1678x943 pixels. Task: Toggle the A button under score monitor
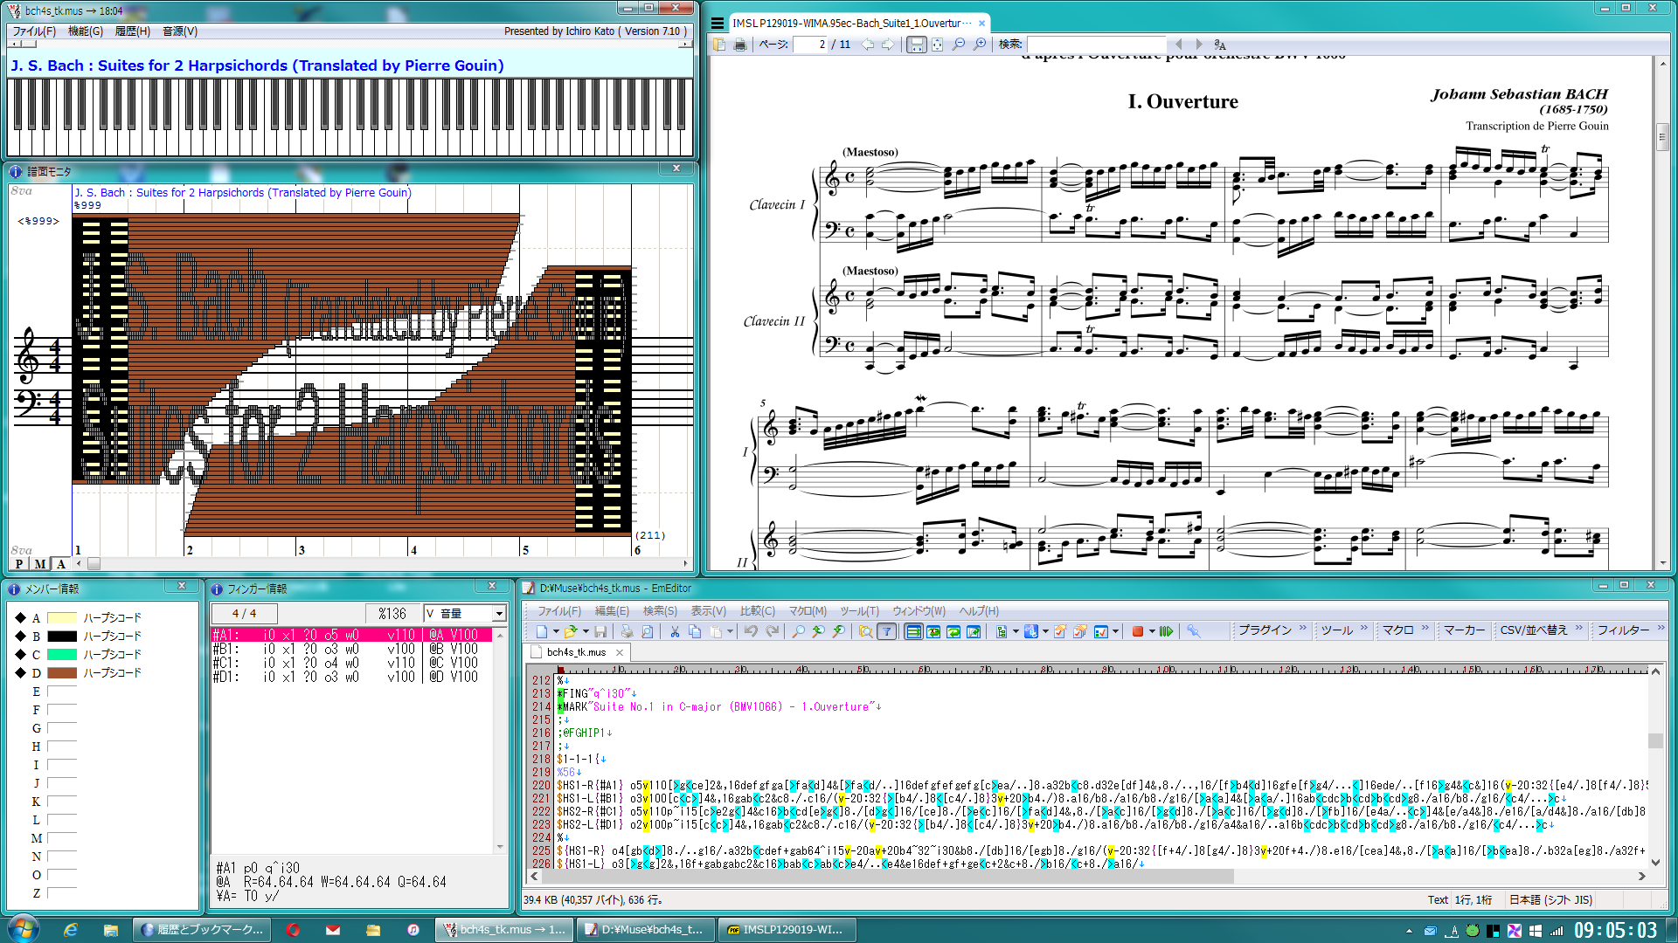(x=61, y=564)
